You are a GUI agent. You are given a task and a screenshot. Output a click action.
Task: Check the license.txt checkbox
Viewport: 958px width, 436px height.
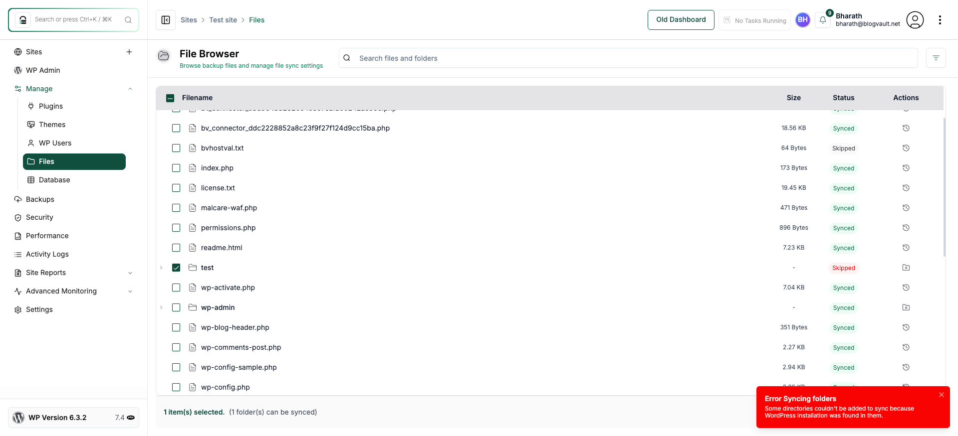(x=176, y=188)
